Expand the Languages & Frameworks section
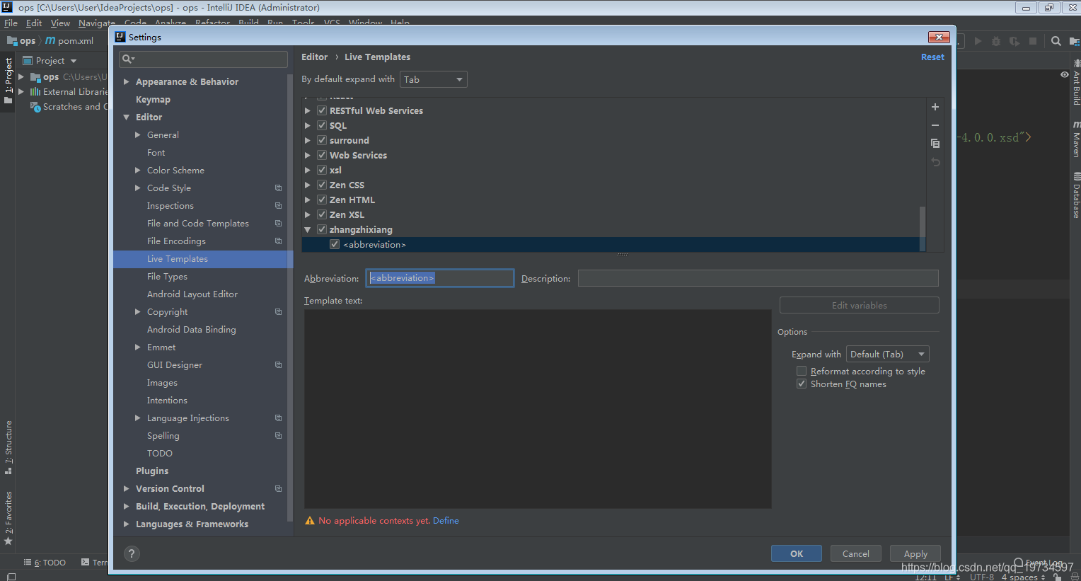The height and width of the screenshot is (581, 1081). pyautogui.click(x=126, y=524)
